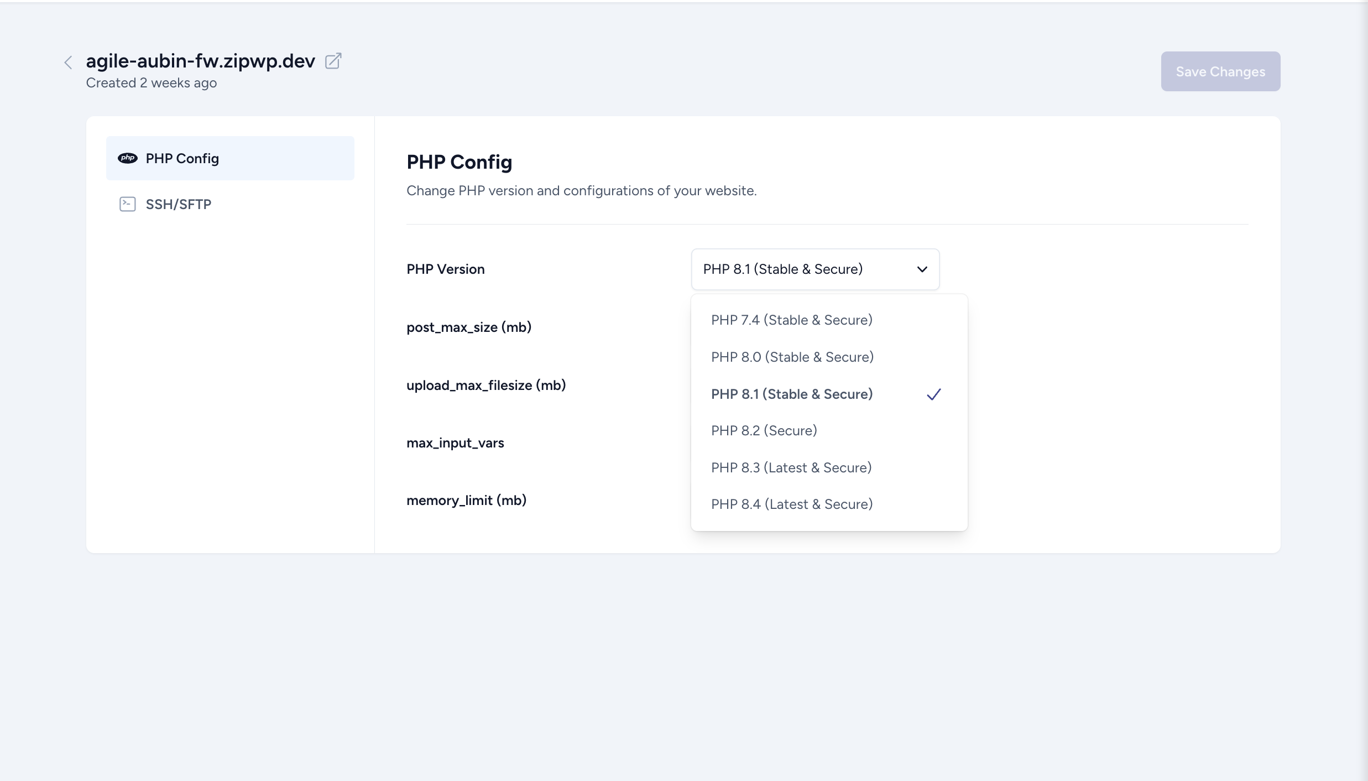The width and height of the screenshot is (1368, 781).
Task: Click the checkmark next to PHP 8.1 option
Action: click(x=933, y=394)
